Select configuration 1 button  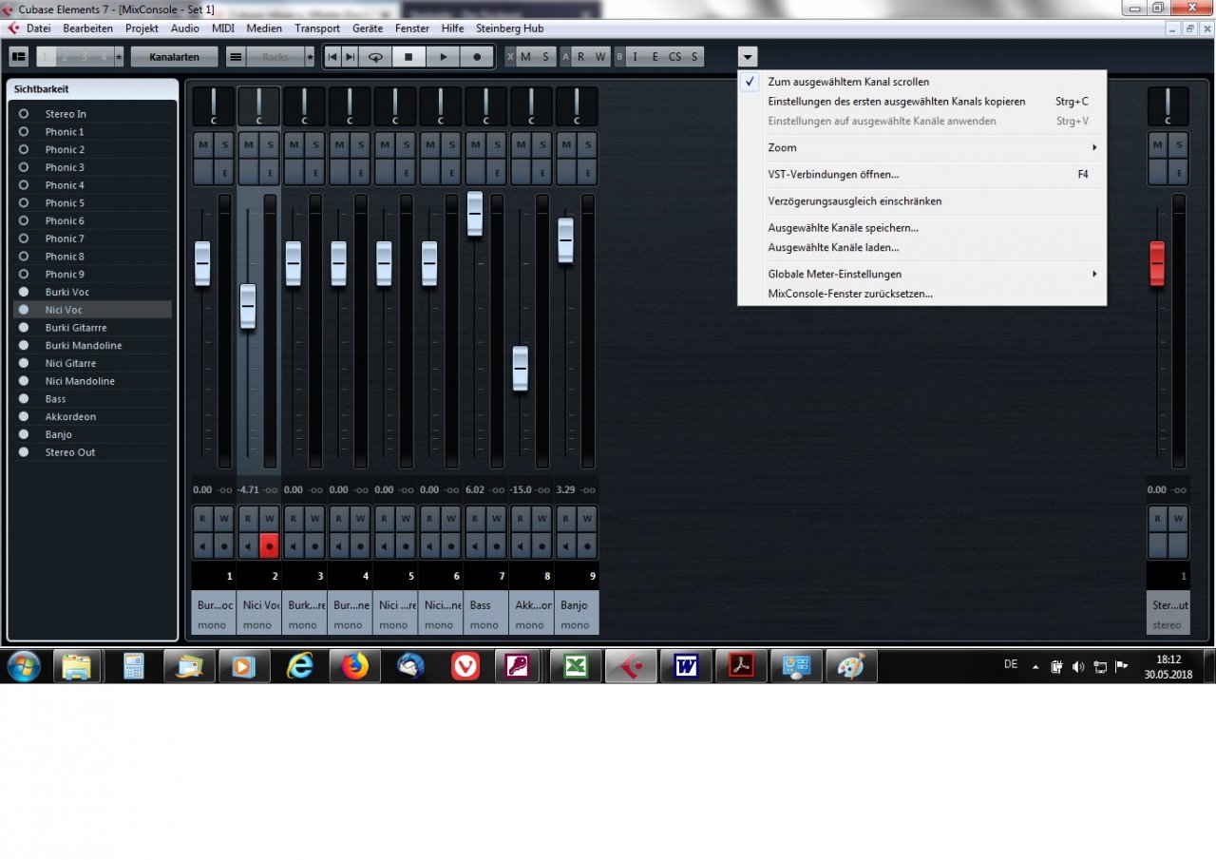click(46, 57)
